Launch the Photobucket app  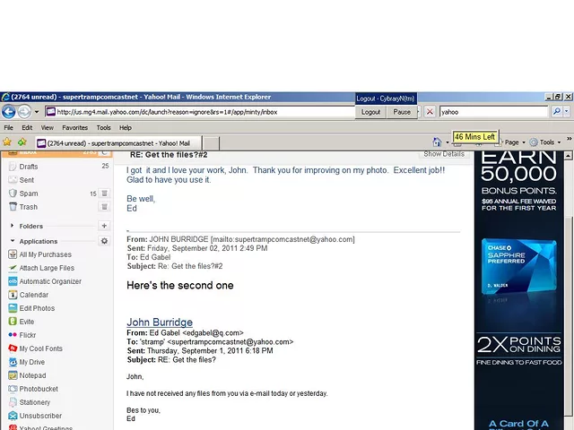(38, 389)
